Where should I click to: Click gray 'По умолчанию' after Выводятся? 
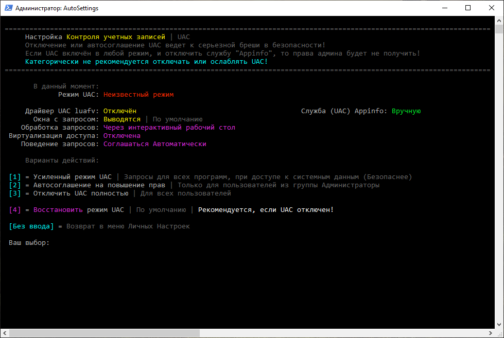click(178, 119)
